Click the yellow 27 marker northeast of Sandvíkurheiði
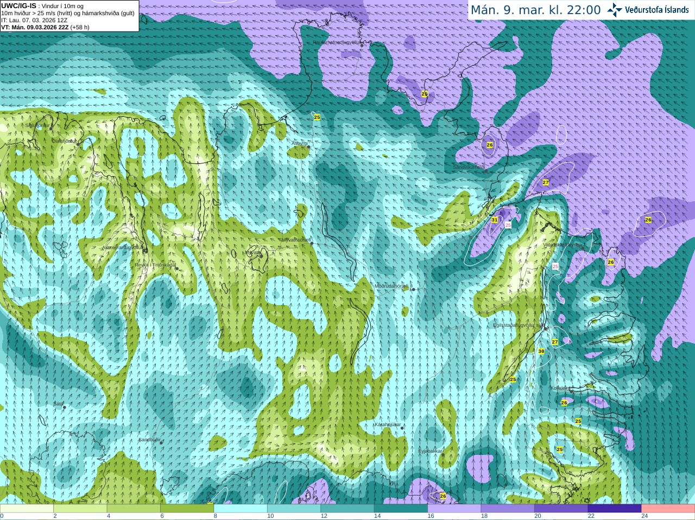 point(546,182)
